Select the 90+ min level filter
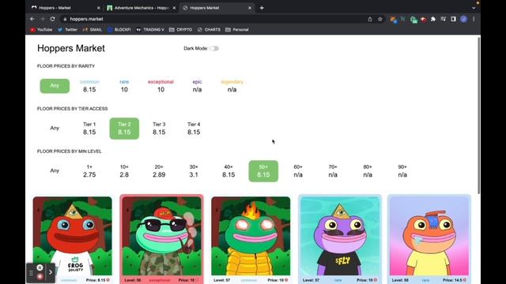The height and width of the screenshot is (284, 506). pyautogui.click(x=402, y=170)
